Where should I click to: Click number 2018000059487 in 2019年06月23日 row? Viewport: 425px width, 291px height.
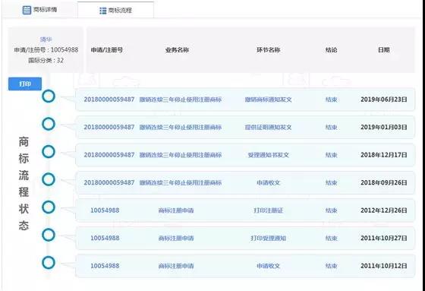(x=109, y=100)
